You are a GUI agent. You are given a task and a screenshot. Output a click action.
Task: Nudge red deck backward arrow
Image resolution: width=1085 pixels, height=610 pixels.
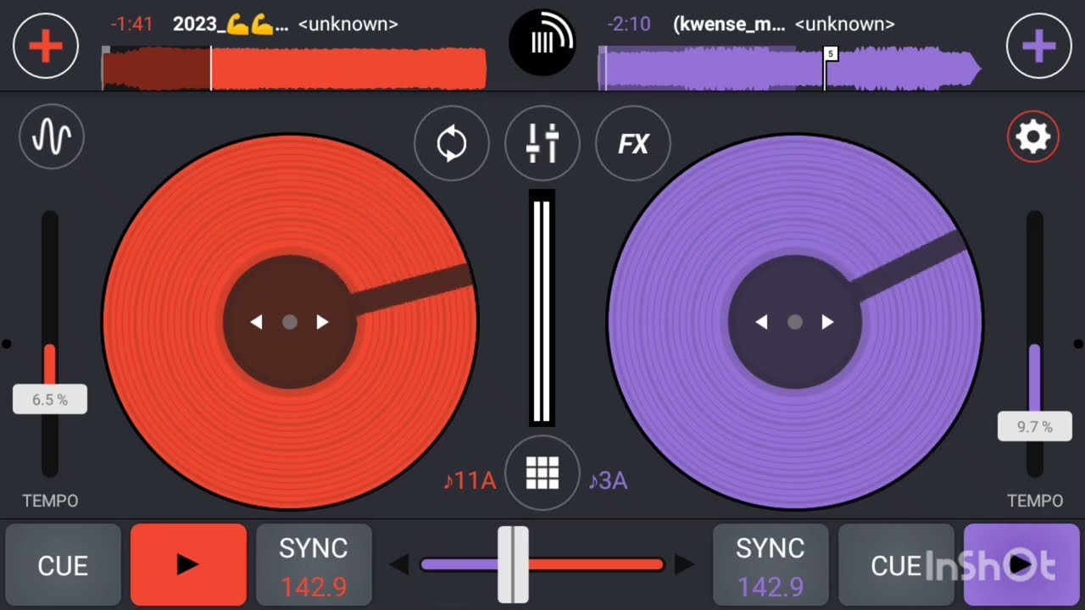(x=256, y=322)
